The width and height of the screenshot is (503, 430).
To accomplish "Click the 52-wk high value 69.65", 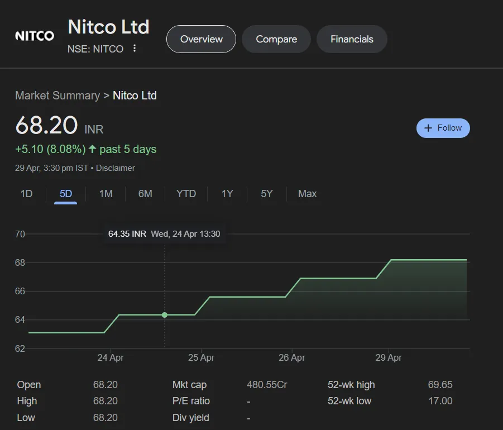I will pyautogui.click(x=440, y=385).
